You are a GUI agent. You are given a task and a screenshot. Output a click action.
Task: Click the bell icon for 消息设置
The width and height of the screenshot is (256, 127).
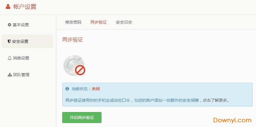(x=10, y=58)
